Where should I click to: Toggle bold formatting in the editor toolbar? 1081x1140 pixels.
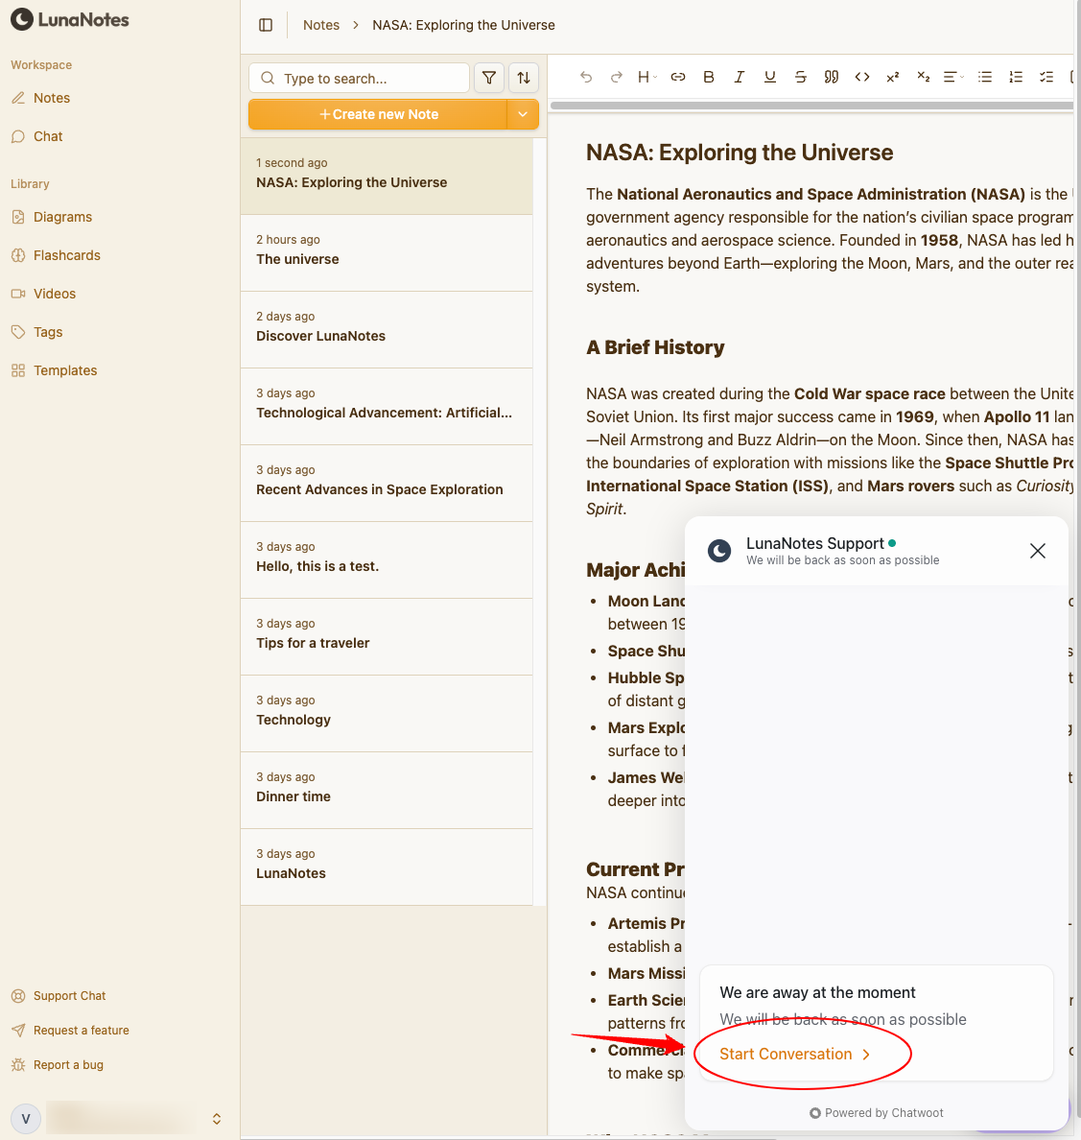tap(709, 77)
